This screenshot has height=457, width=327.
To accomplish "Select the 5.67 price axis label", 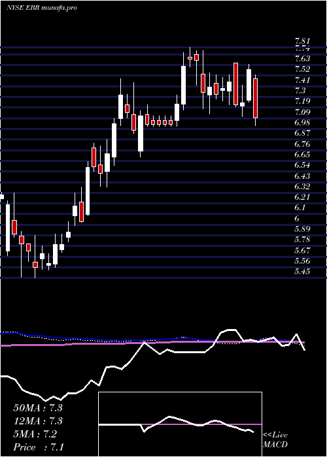I will pos(302,251).
